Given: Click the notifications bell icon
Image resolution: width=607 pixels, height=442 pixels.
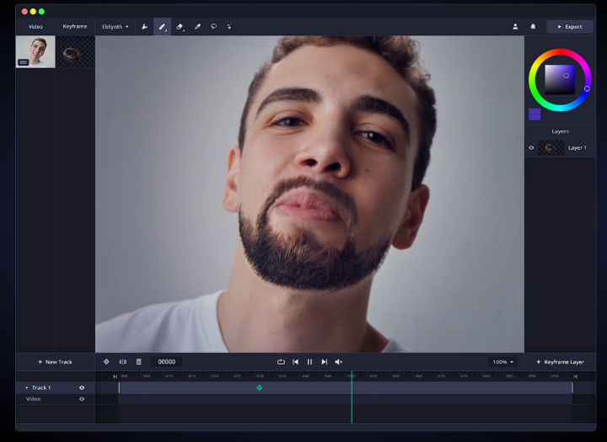Looking at the screenshot, I should 533,27.
